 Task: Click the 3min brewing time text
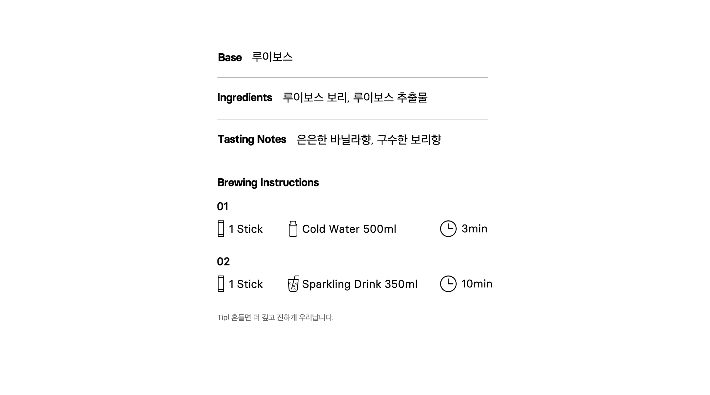pos(474,229)
